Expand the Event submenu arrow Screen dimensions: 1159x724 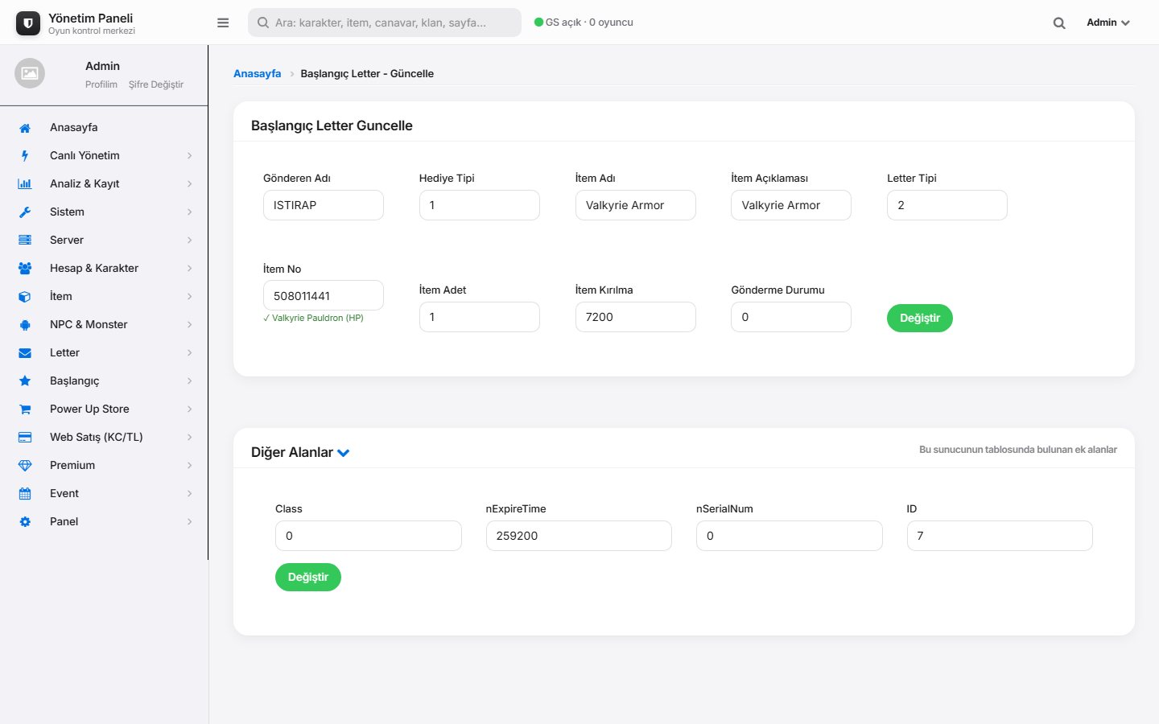pyautogui.click(x=190, y=494)
